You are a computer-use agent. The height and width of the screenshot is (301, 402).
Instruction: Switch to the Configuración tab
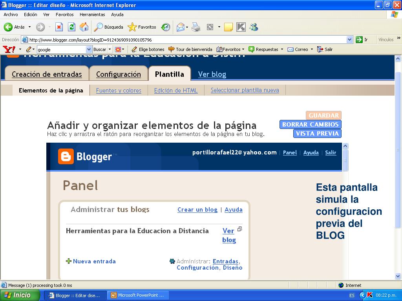point(119,74)
